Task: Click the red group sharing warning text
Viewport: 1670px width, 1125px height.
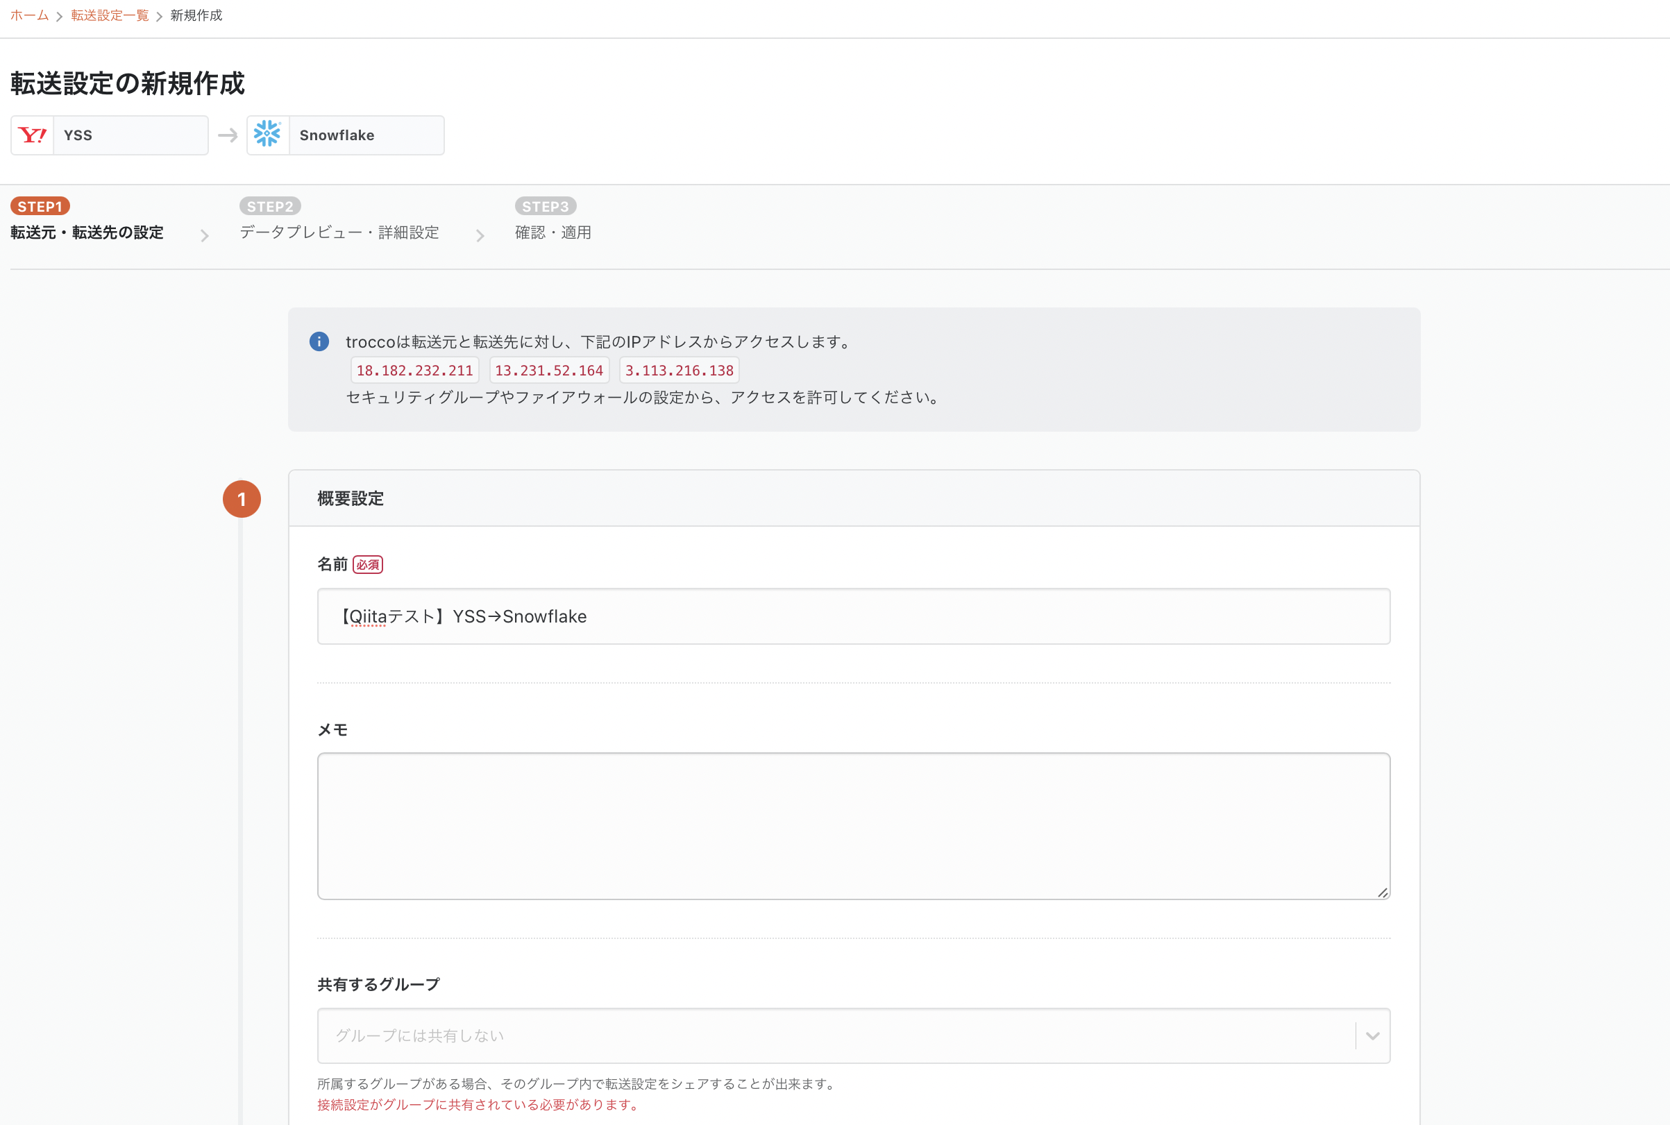Action: click(x=479, y=1104)
